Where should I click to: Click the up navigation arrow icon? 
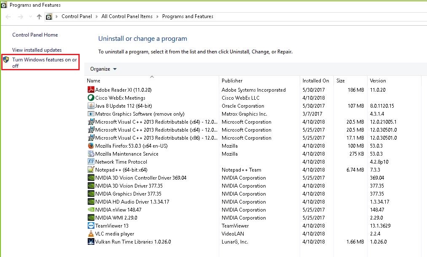click(39, 16)
